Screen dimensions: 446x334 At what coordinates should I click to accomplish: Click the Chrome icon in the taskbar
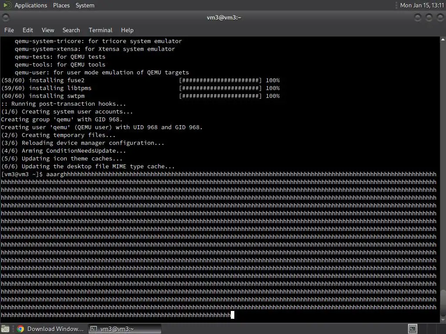pos(20,329)
